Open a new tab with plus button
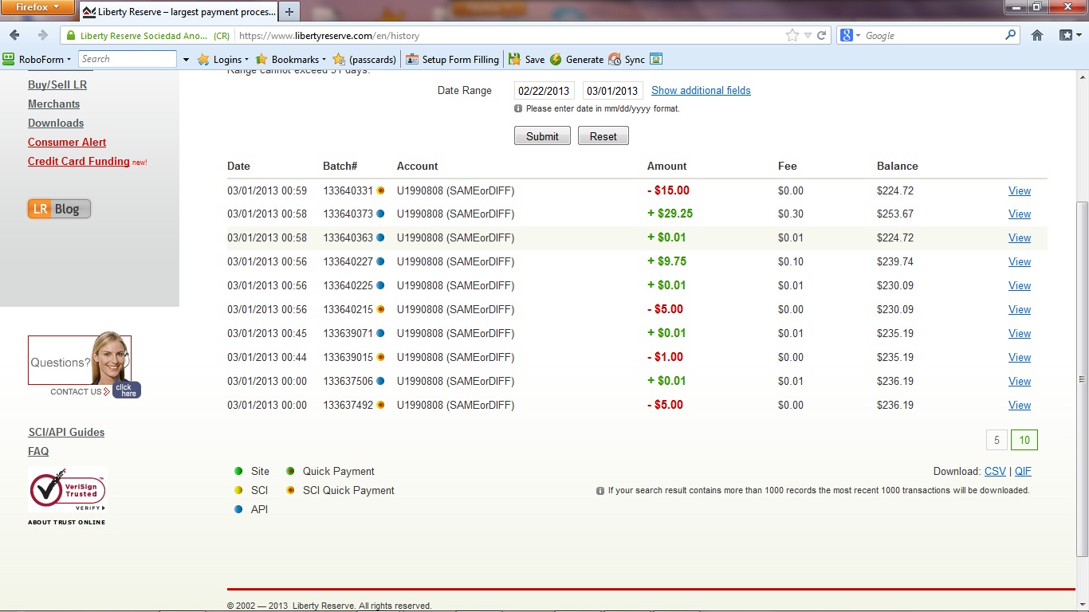Image resolution: width=1089 pixels, height=612 pixels. [x=289, y=11]
